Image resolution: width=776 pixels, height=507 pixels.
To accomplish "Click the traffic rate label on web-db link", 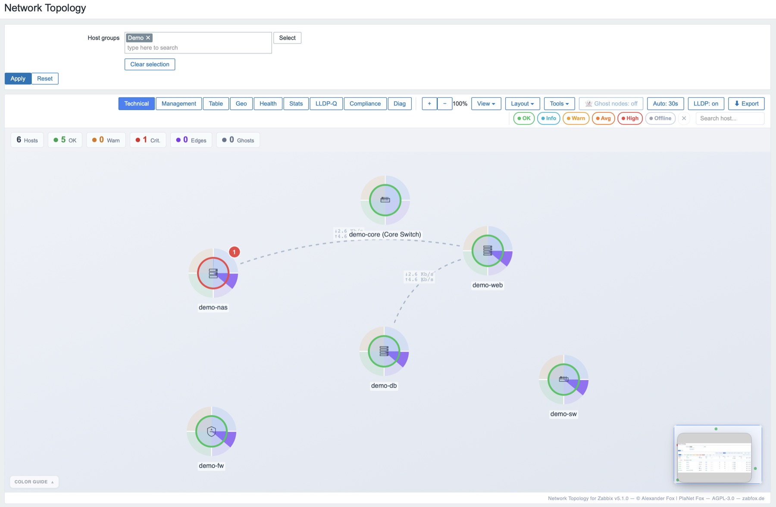I will 419,277.
